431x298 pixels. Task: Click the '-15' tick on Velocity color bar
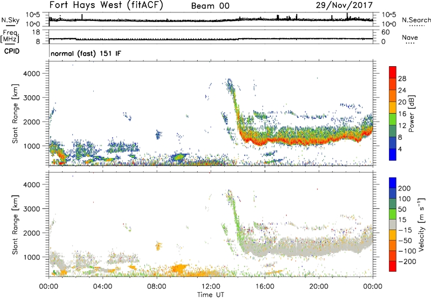coord(405,230)
